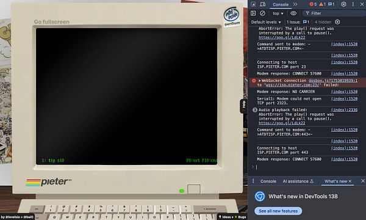Open source link for 'Modem response: NO CARRIER'
The image size is (366, 220).
click(344, 92)
